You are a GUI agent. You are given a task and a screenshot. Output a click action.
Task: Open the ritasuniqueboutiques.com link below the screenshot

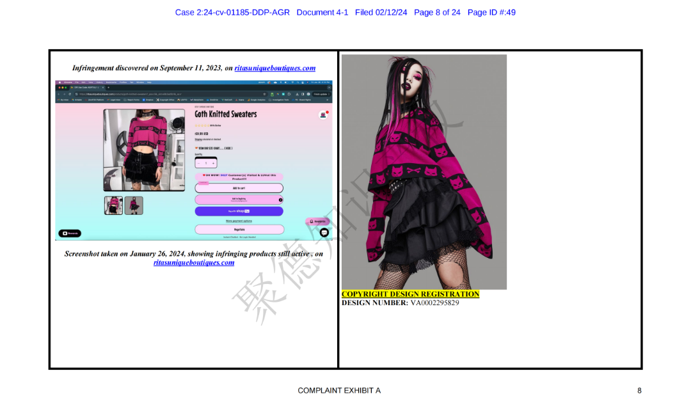click(x=194, y=262)
